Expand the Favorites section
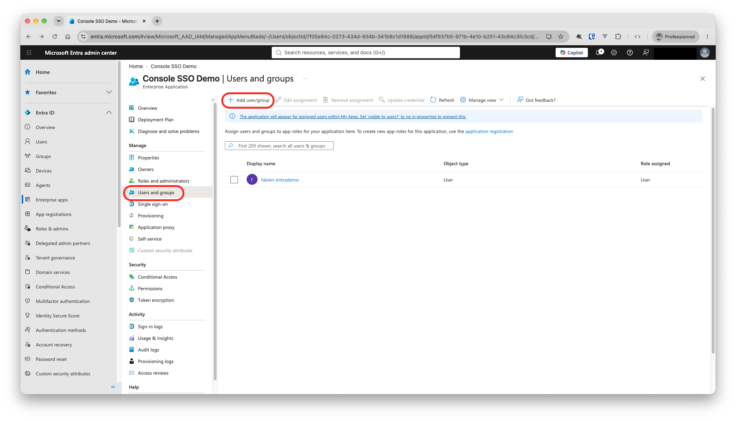 pyautogui.click(x=109, y=92)
